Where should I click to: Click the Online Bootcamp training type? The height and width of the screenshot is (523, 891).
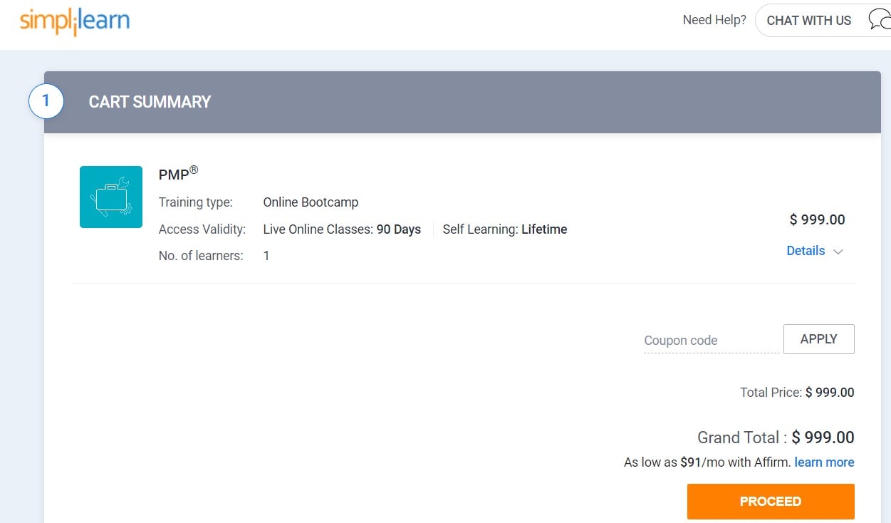coord(311,202)
